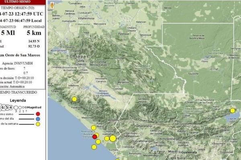Viewport: 241px width, 160px height.
Task: Click the magnitude 6 circle in the legend
Action: (3, 107)
